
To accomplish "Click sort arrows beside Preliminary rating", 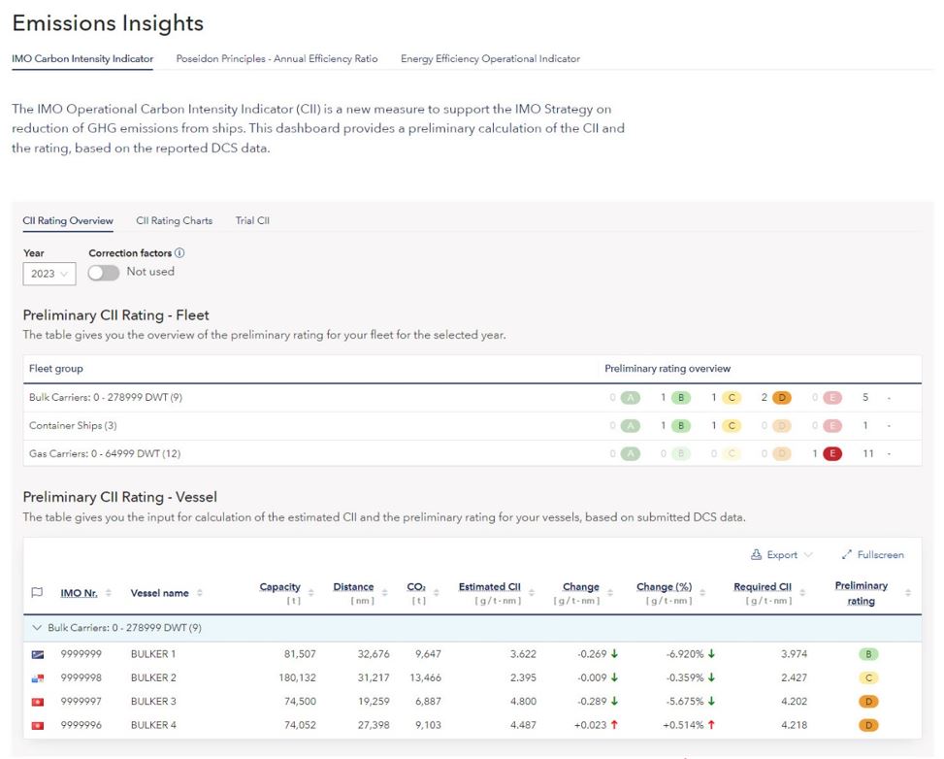I will coord(908,593).
